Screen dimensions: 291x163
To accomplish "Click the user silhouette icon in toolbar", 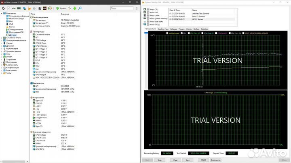I will [x=40, y=8].
